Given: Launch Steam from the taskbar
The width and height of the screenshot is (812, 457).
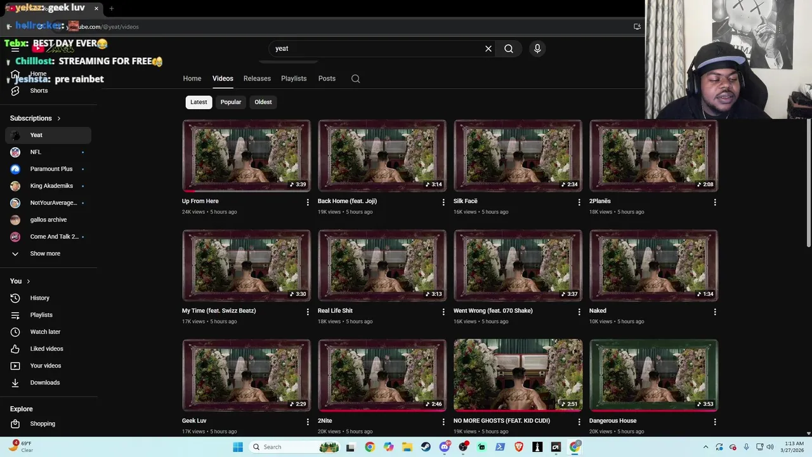Looking at the screenshot, I should (x=426, y=447).
